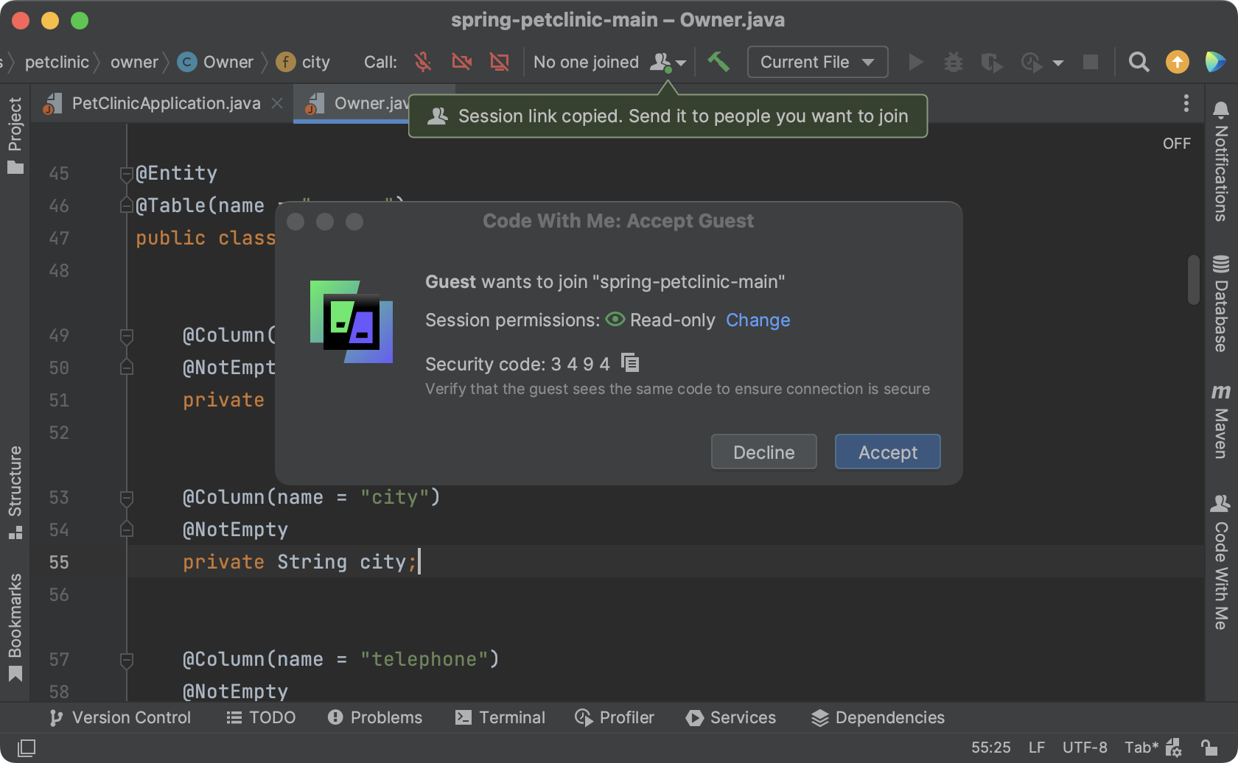Collapse the @Entity code fold marker
The image size is (1238, 763).
[x=126, y=174]
